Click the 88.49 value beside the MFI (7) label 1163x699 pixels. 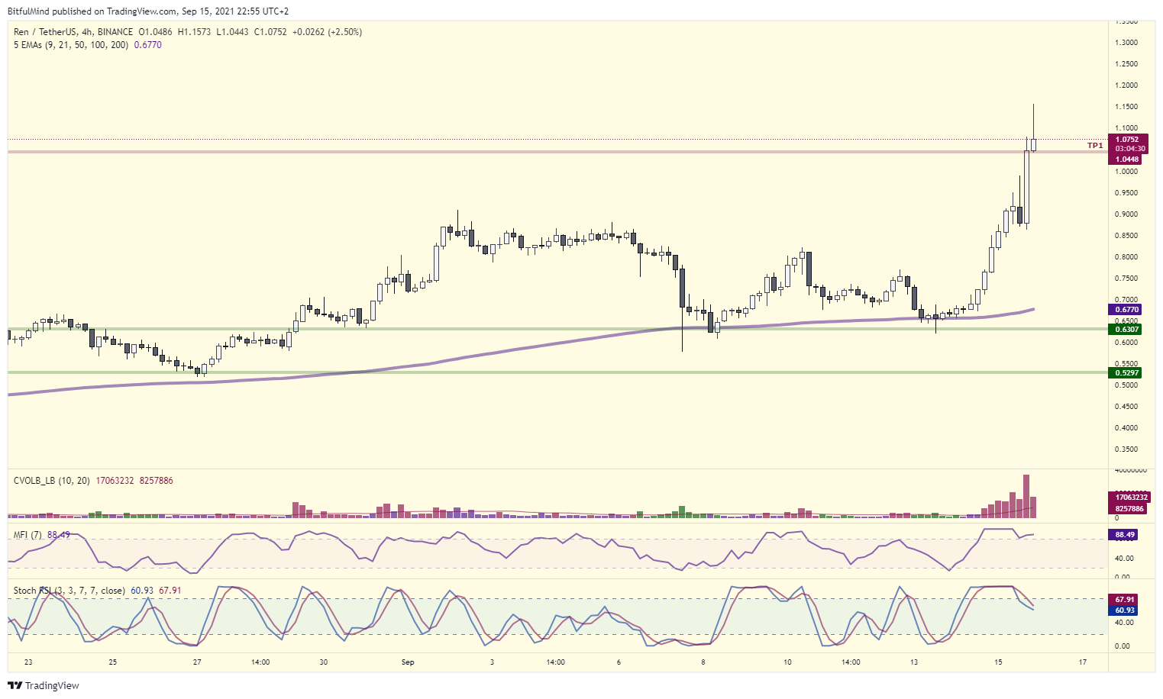59,535
